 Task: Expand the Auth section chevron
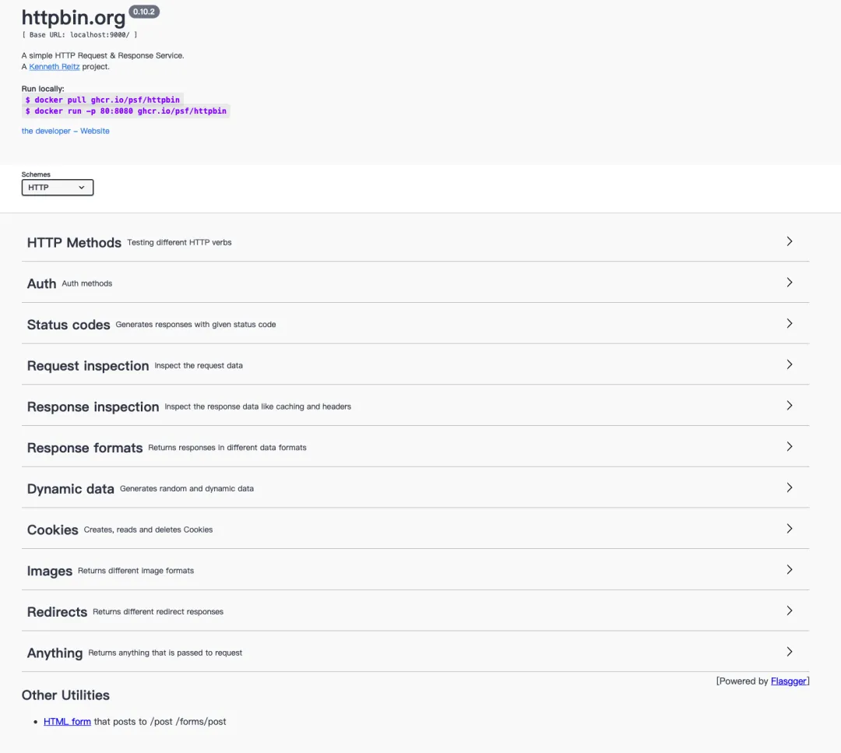pos(789,283)
